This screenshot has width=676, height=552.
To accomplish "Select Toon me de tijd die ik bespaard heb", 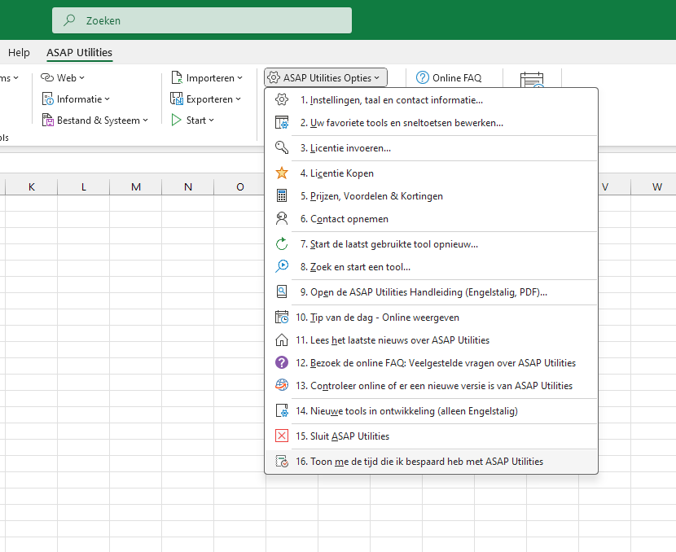I will tap(431, 462).
